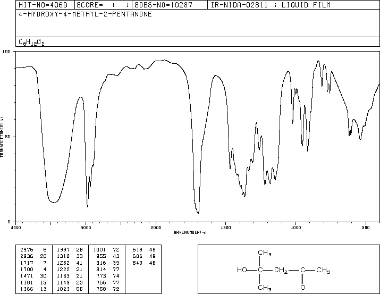Viewport: 380px width, 294px height.
Task: Select peak 773 in the peak table
Action: (x=101, y=276)
